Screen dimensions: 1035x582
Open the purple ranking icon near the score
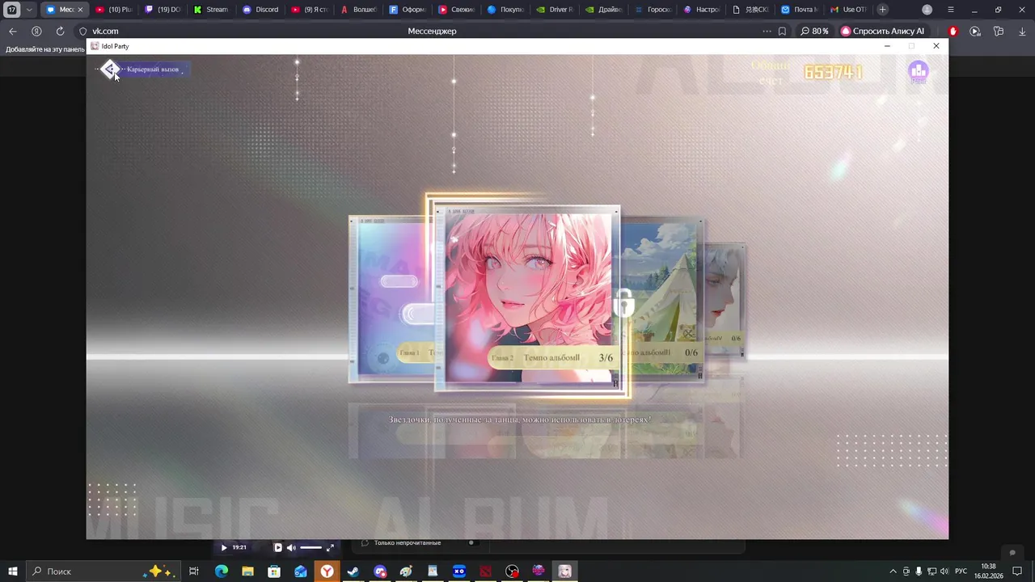click(x=918, y=72)
